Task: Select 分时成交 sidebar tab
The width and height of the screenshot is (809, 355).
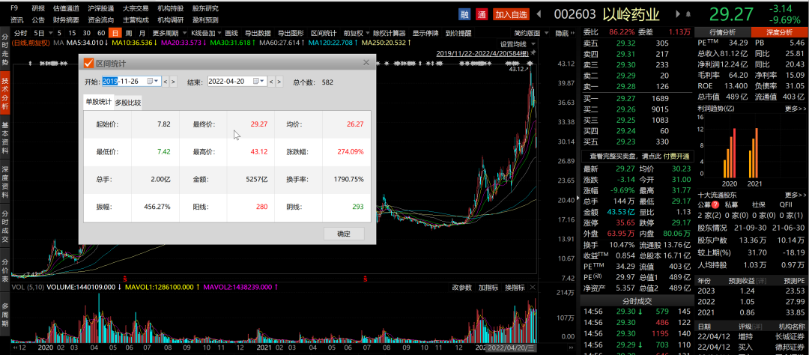Action: [x=5, y=226]
